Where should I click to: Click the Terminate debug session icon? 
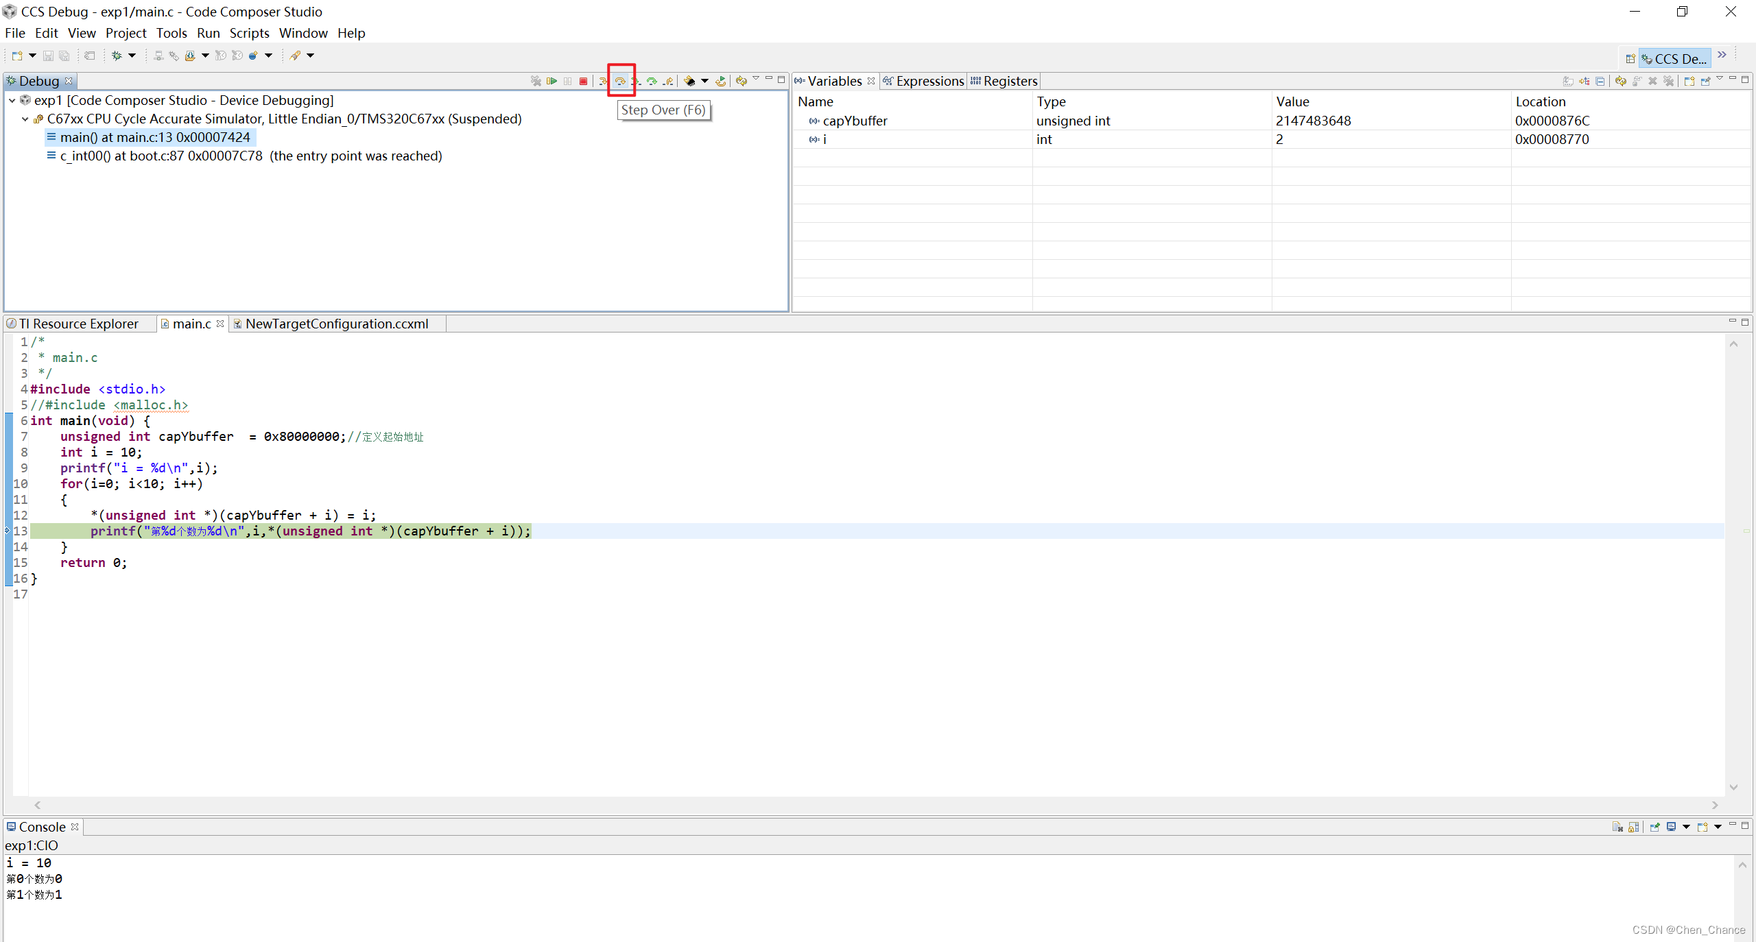583,81
